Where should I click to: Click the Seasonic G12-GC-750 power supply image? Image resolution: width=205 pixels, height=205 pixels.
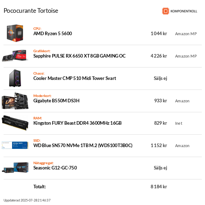pos(15,168)
